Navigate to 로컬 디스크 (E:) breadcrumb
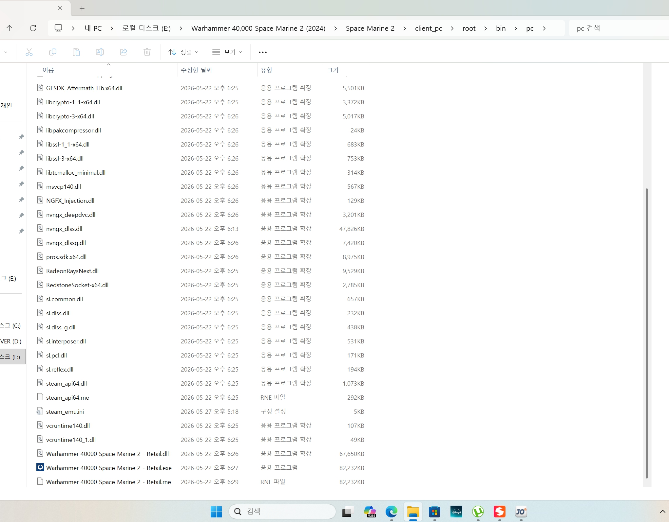Image resolution: width=669 pixels, height=522 pixels. point(146,28)
